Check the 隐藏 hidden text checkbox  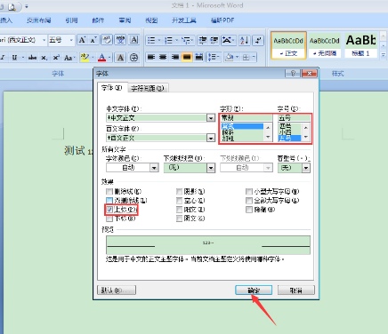pos(249,210)
